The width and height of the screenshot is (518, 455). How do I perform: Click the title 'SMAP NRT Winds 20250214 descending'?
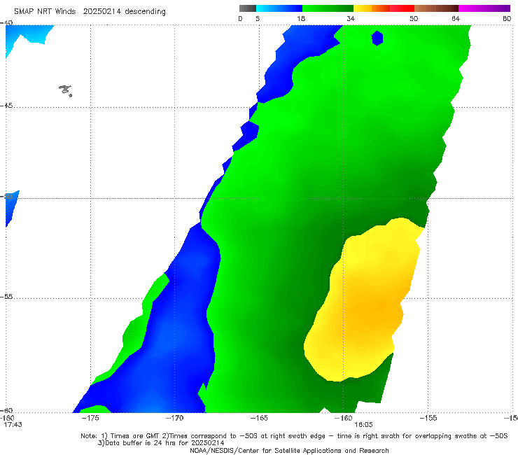point(90,12)
